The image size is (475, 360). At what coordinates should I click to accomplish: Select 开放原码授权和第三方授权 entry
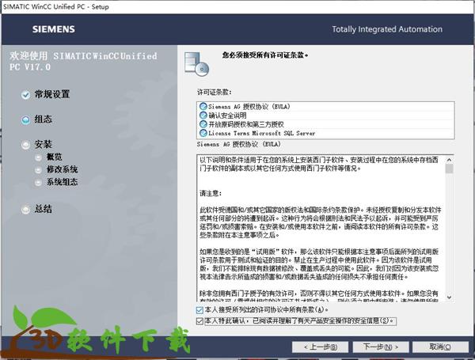[325, 124]
